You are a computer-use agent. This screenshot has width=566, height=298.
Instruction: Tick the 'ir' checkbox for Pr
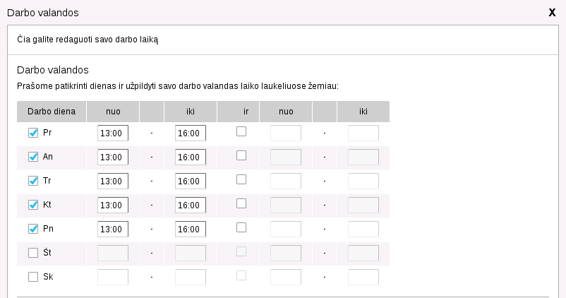(241, 131)
